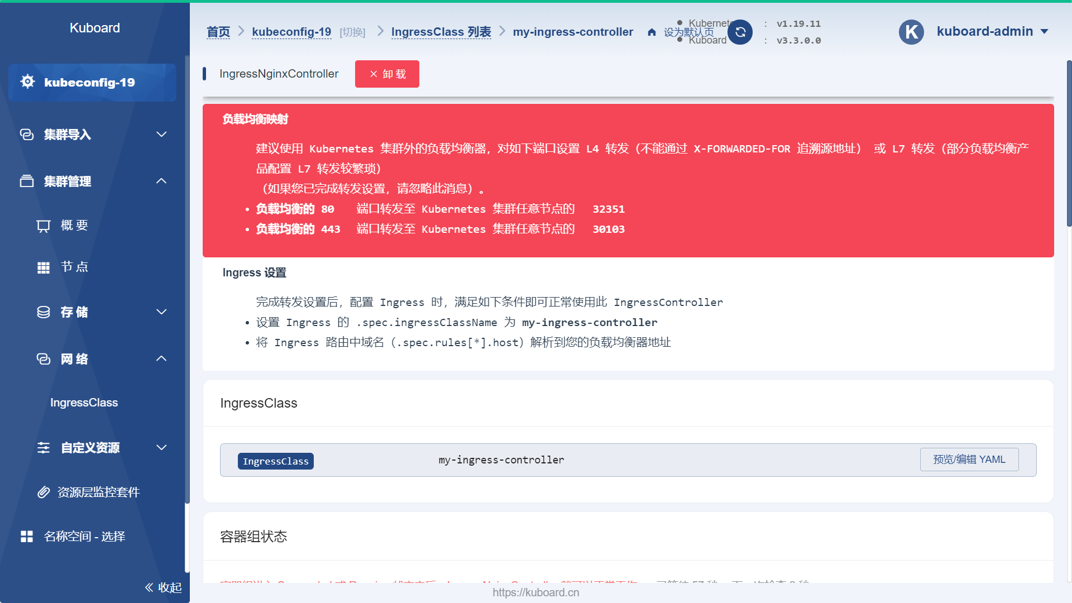Image resolution: width=1072 pixels, height=603 pixels.
Task: Expand the 存储 submenu chevron
Action: 161,312
